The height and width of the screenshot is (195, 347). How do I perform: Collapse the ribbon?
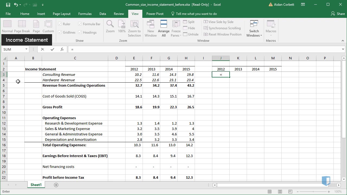343,41
